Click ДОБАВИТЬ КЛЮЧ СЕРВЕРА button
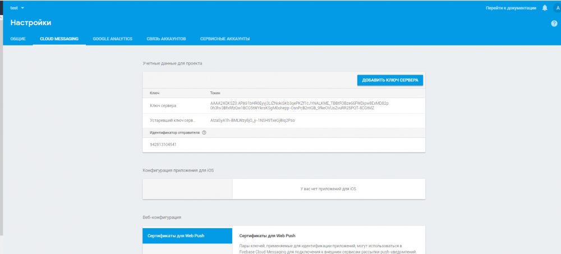 [x=390, y=80]
